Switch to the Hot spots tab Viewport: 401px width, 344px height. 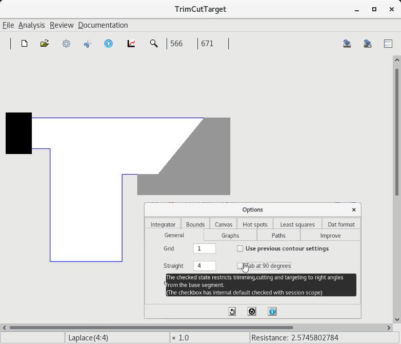[255, 224]
